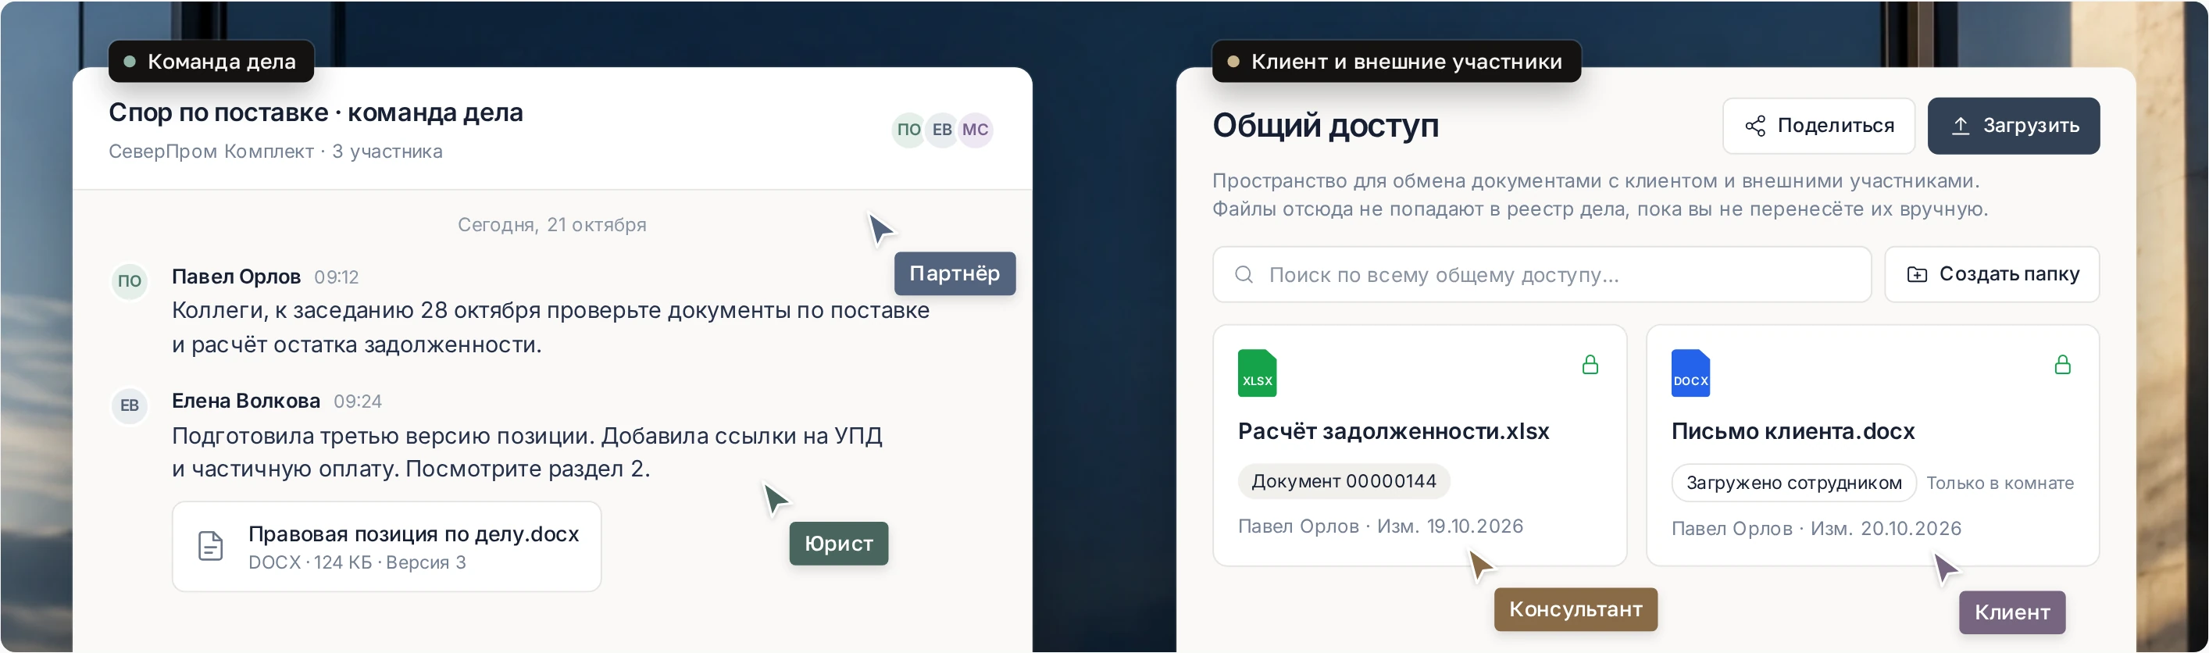
Task: Open the Правовая позиция по делу.docx attachment
Action: (387, 547)
